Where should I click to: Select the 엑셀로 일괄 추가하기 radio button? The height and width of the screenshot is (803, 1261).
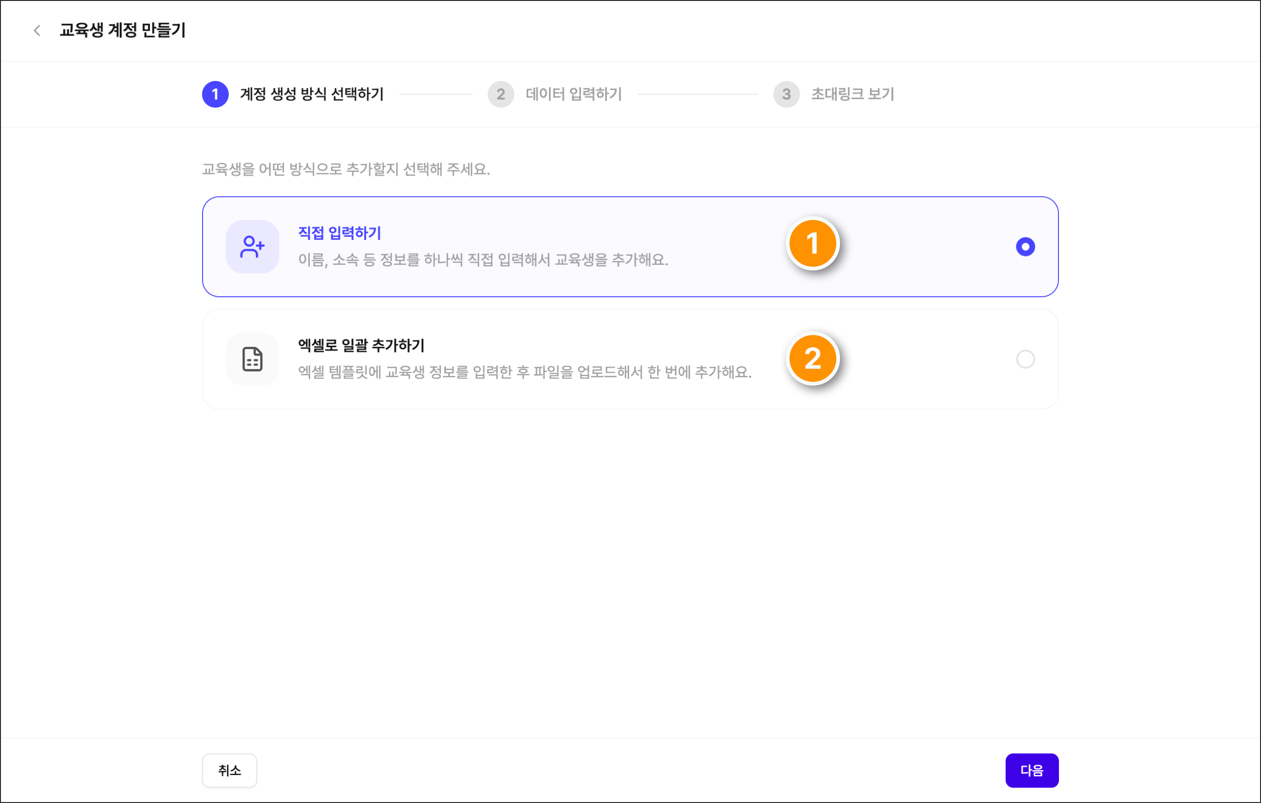pyautogui.click(x=1025, y=359)
